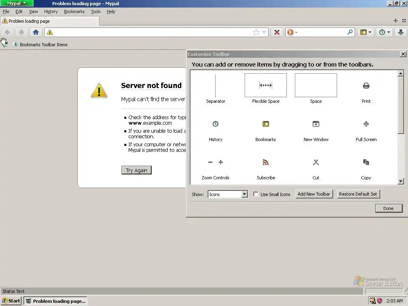408x306 pixels.
Task: Expand the Bookmarks button dropdown arrow
Action: click(370, 32)
